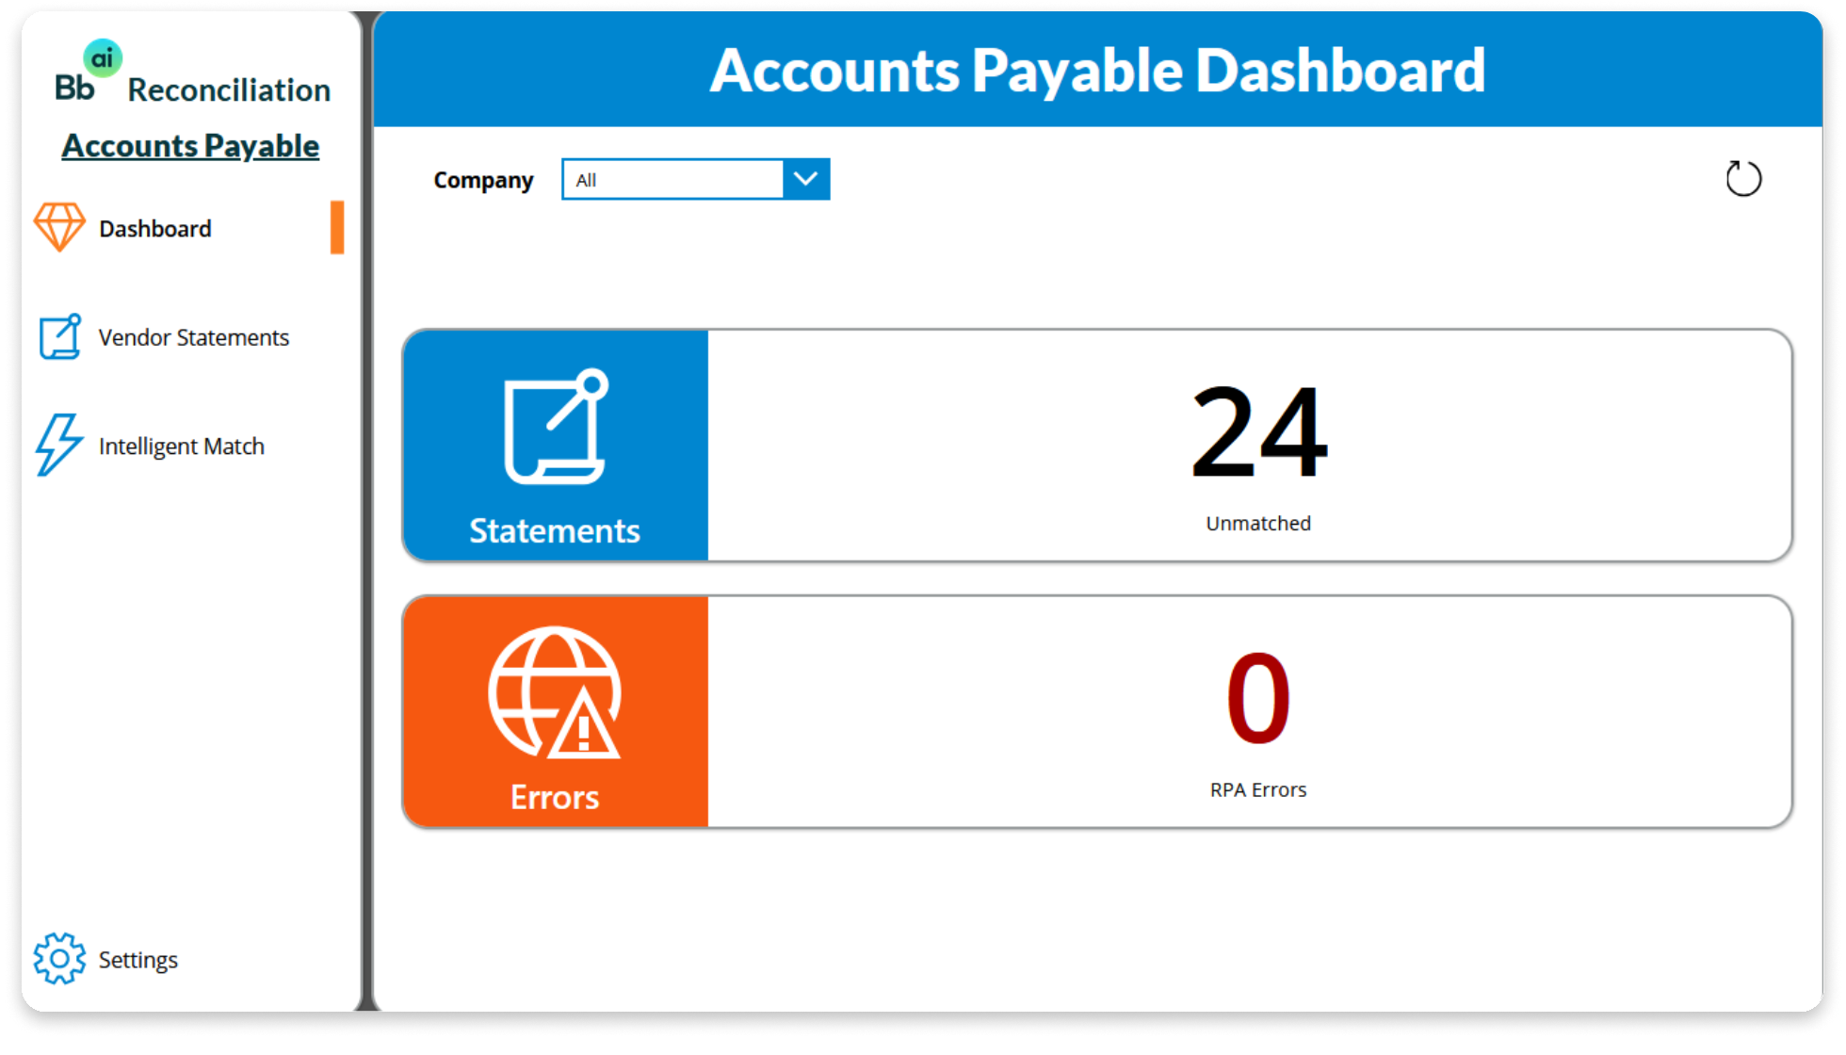Click the orange active indicator beside Dashboard
The width and height of the screenshot is (1846, 1055).
click(338, 227)
